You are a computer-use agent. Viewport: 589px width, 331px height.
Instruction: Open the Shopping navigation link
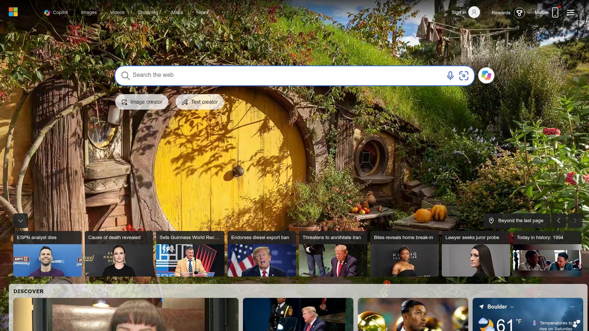click(x=148, y=13)
